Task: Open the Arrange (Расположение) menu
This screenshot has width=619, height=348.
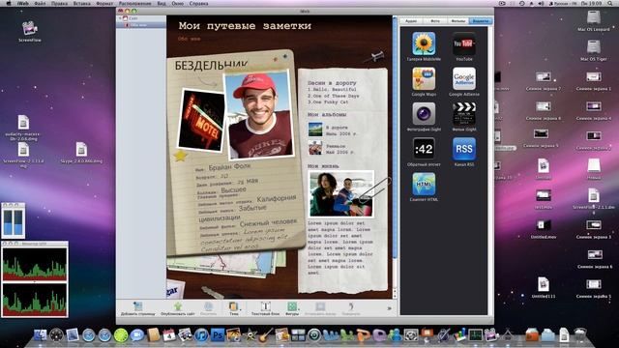Action: tap(135, 3)
